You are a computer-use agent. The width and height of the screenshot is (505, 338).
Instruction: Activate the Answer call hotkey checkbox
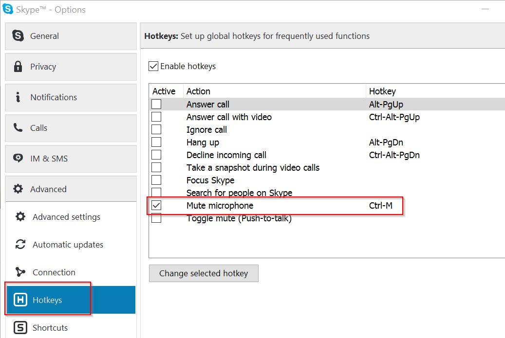coord(156,104)
